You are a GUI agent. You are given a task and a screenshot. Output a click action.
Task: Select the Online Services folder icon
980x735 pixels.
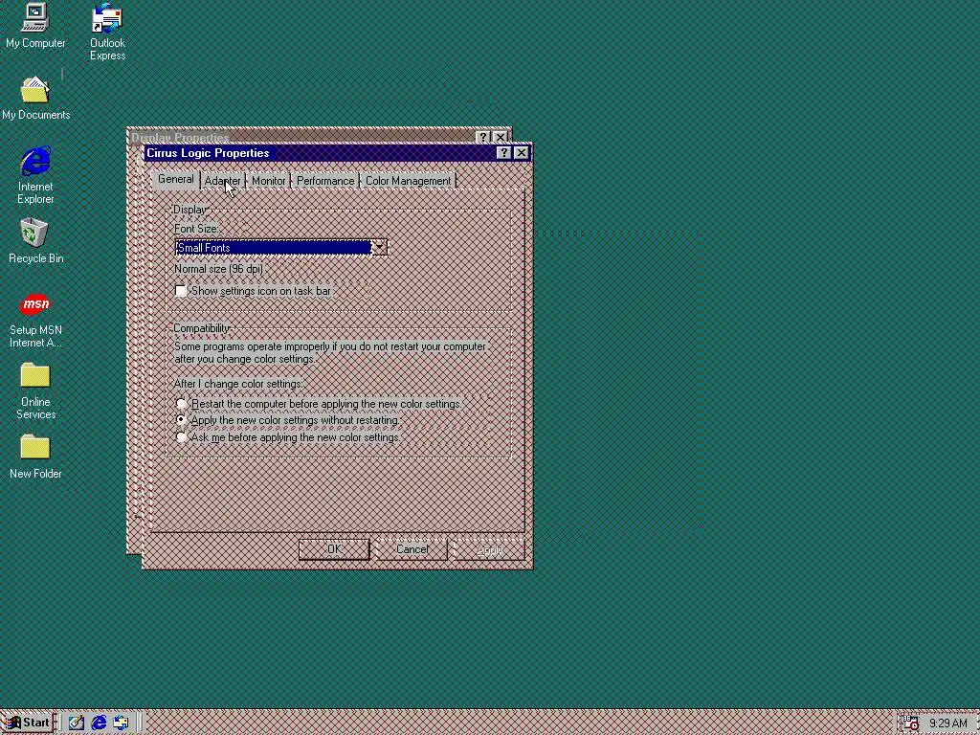tap(35, 391)
